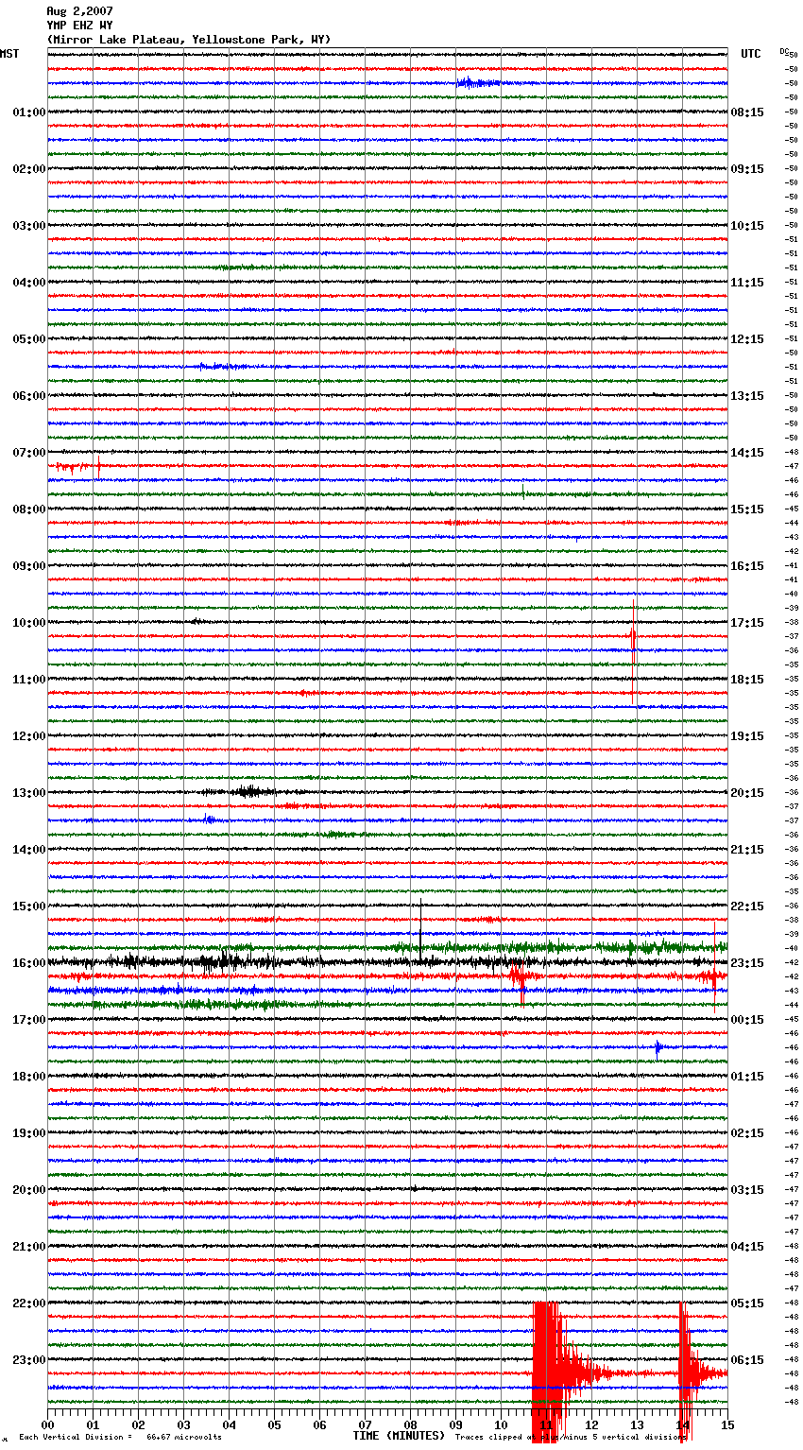803x1450 pixels.
Task: Select the 02:00 MST time label
Action: pyautogui.click(x=29, y=169)
